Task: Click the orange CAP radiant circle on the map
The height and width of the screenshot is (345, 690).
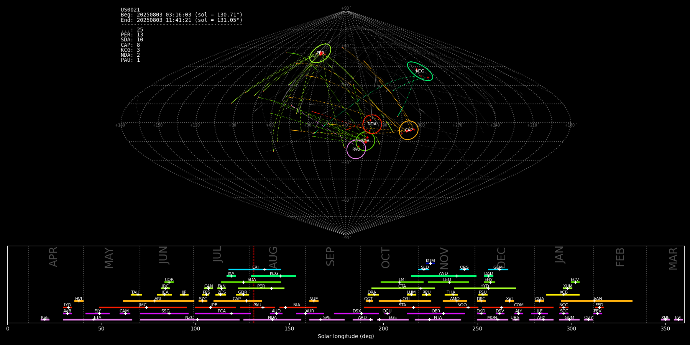Action: pos(409,130)
